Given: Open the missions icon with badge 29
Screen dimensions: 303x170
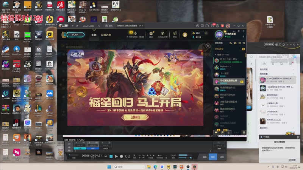Looking at the screenshot, I should [x=222, y=133].
